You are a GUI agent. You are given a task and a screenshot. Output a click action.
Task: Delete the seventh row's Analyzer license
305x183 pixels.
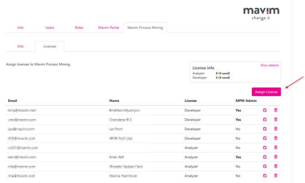pos(275,166)
